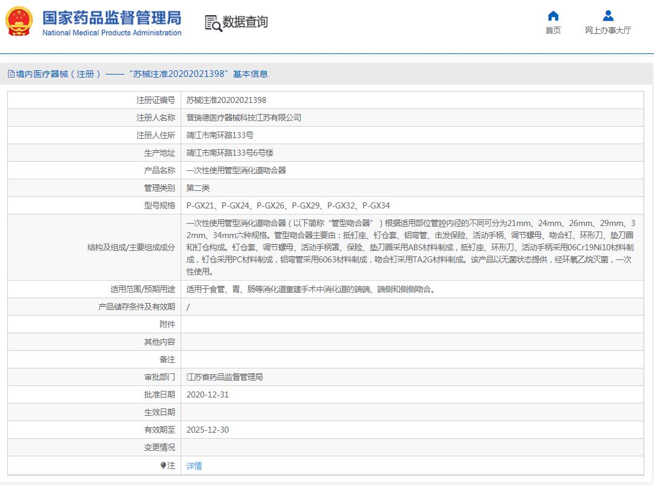Click the 数据查询 heading text

point(245,22)
